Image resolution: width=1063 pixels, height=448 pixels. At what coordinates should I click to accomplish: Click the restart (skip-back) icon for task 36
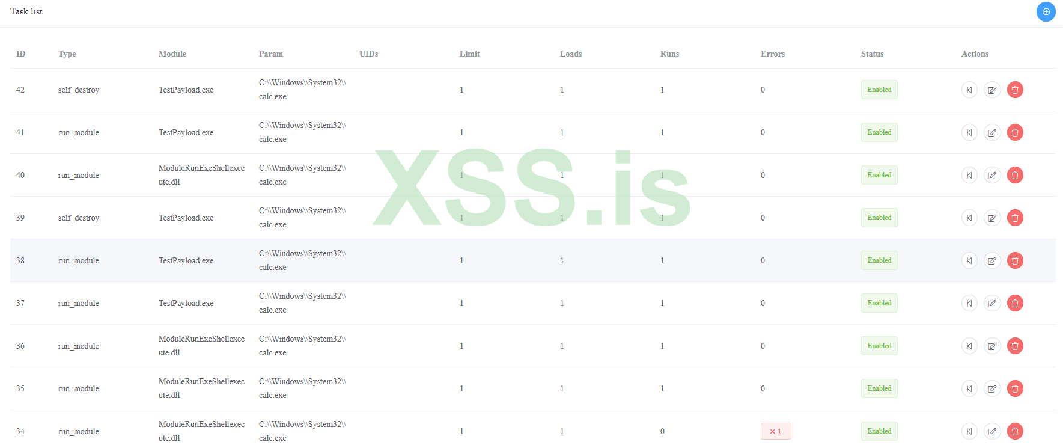tap(969, 346)
